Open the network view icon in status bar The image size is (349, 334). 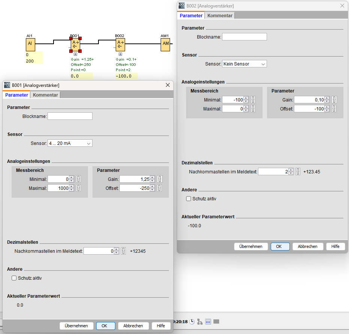pos(200,322)
